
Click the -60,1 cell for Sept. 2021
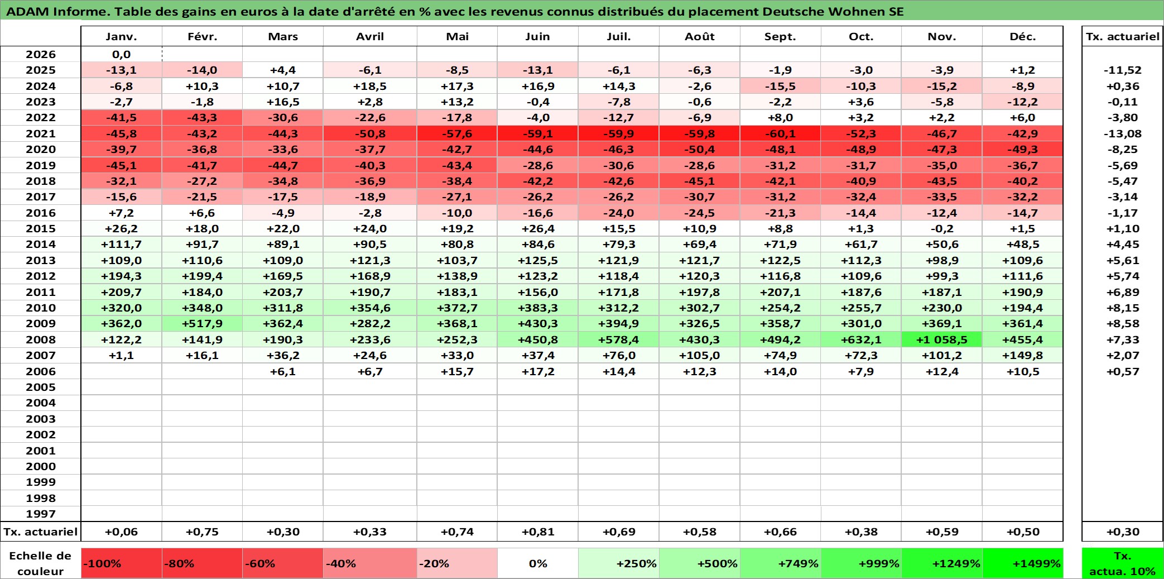pos(780,133)
